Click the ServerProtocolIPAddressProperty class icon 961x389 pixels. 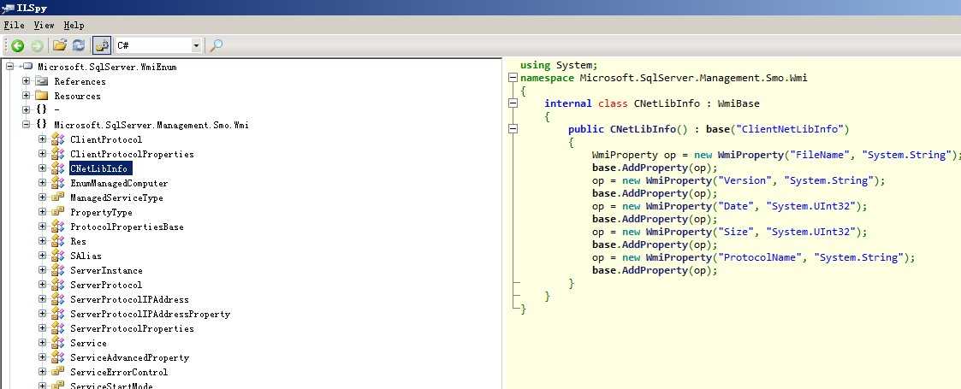(57, 314)
